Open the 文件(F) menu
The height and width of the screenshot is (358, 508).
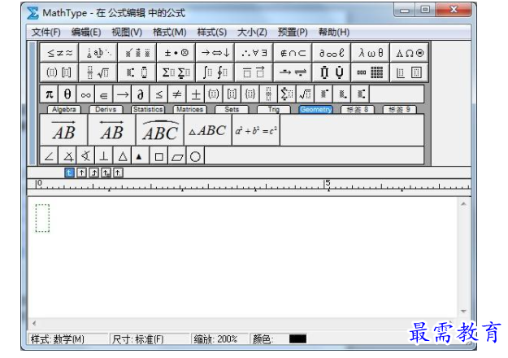[x=46, y=32]
